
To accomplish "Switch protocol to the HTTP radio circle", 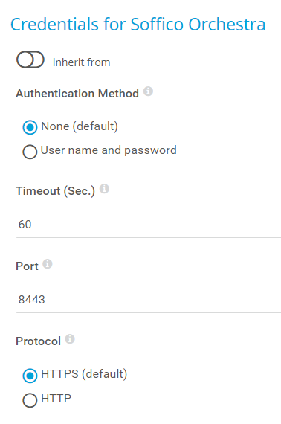I will tap(30, 400).
